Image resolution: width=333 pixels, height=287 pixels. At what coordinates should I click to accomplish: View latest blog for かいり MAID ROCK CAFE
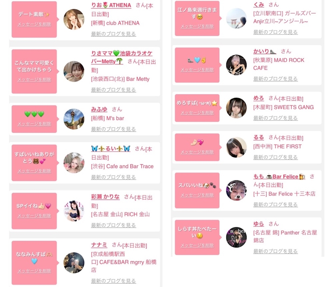click(276, 79)
